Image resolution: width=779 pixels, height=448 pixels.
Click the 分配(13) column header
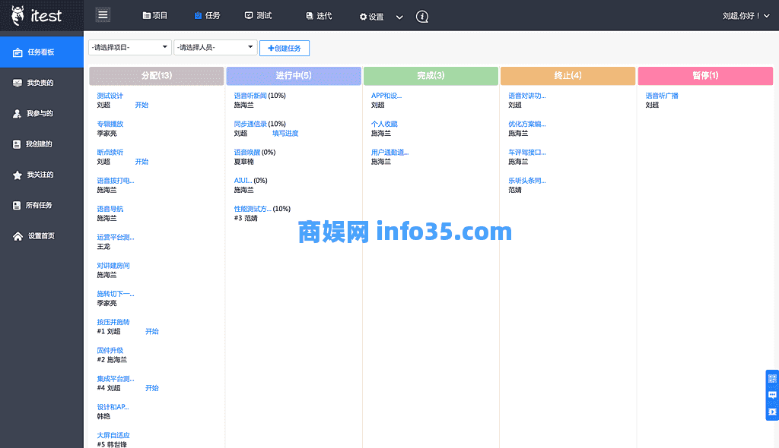[x=157, y=76]
